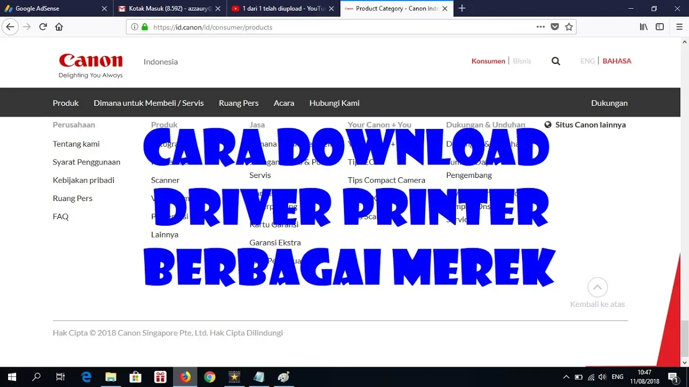Open the footer Ruang Pers link
689x387 pixels.
click(73, 198)
